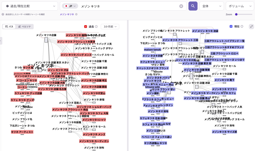Open the 3か月前 period dropdown

110,26
